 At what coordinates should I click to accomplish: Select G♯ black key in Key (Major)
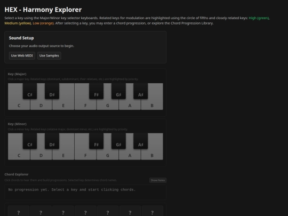click(118, 91)
